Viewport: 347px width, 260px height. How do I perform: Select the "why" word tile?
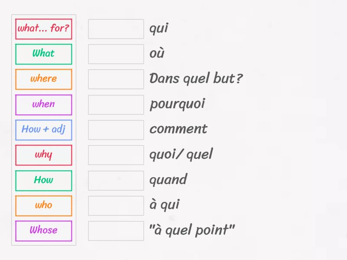click(43, 155)
